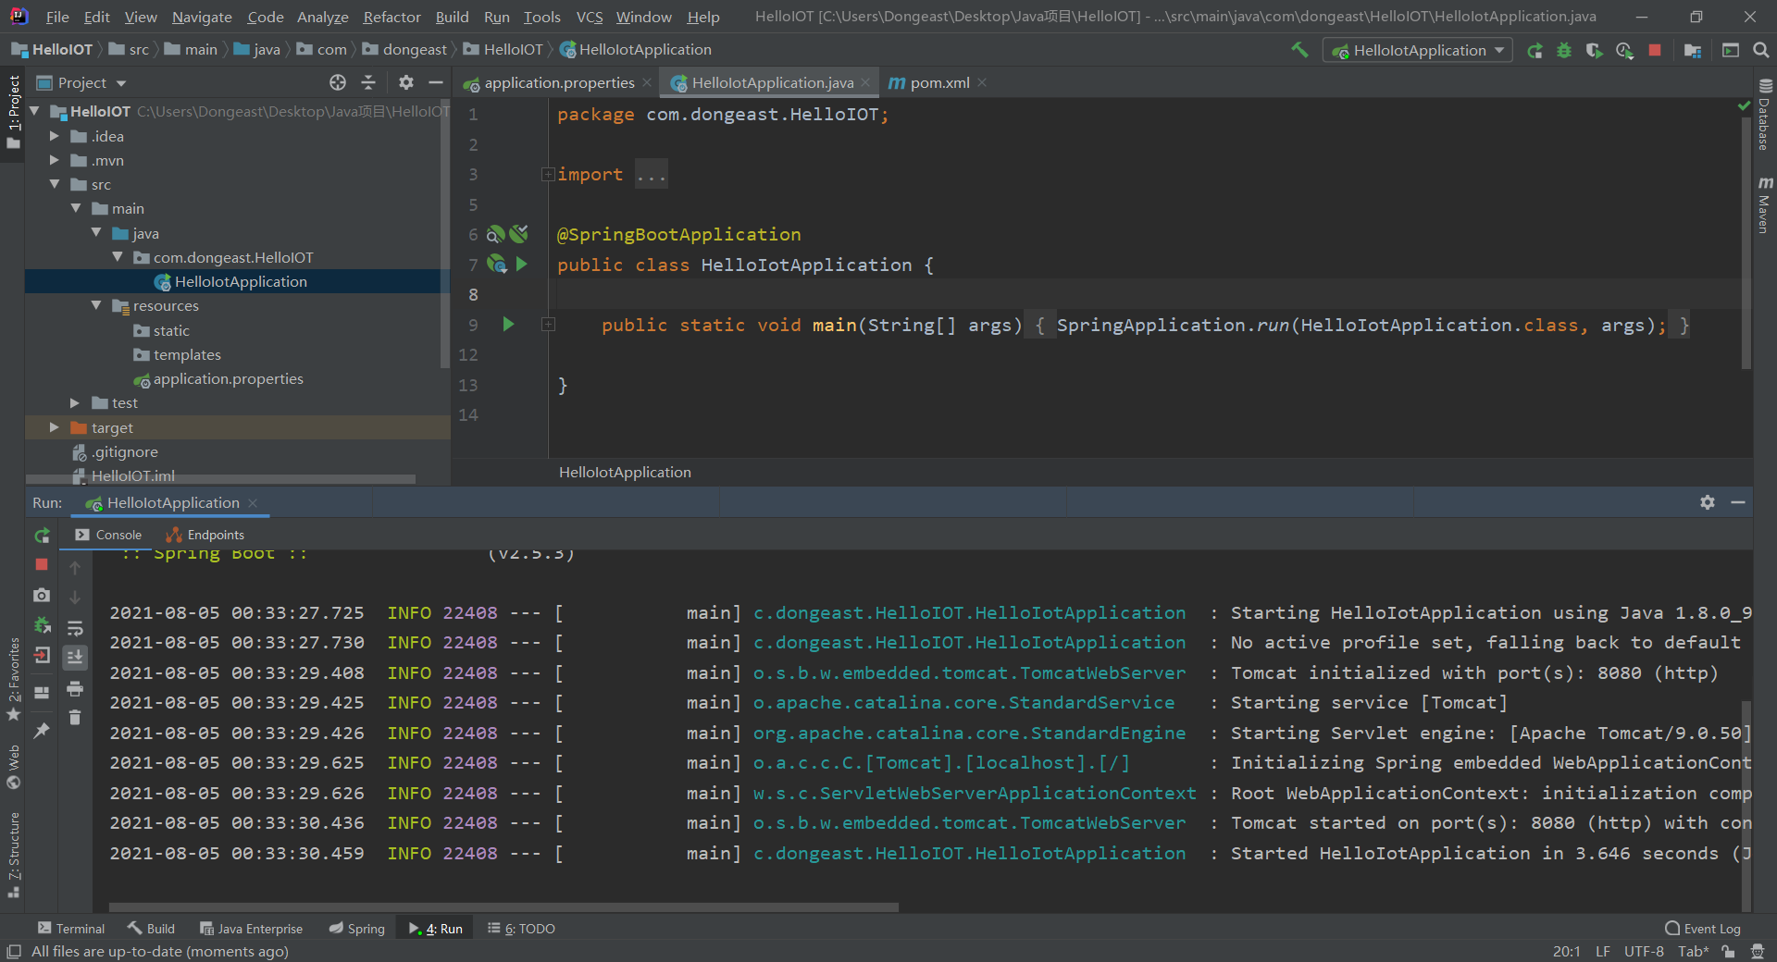Collapse the main folder

point(75,208)
